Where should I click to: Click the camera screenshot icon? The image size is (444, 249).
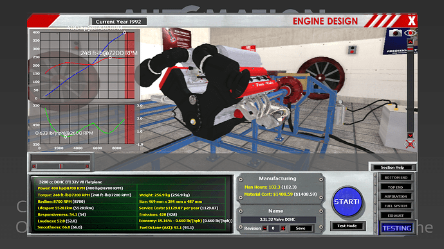395,33
